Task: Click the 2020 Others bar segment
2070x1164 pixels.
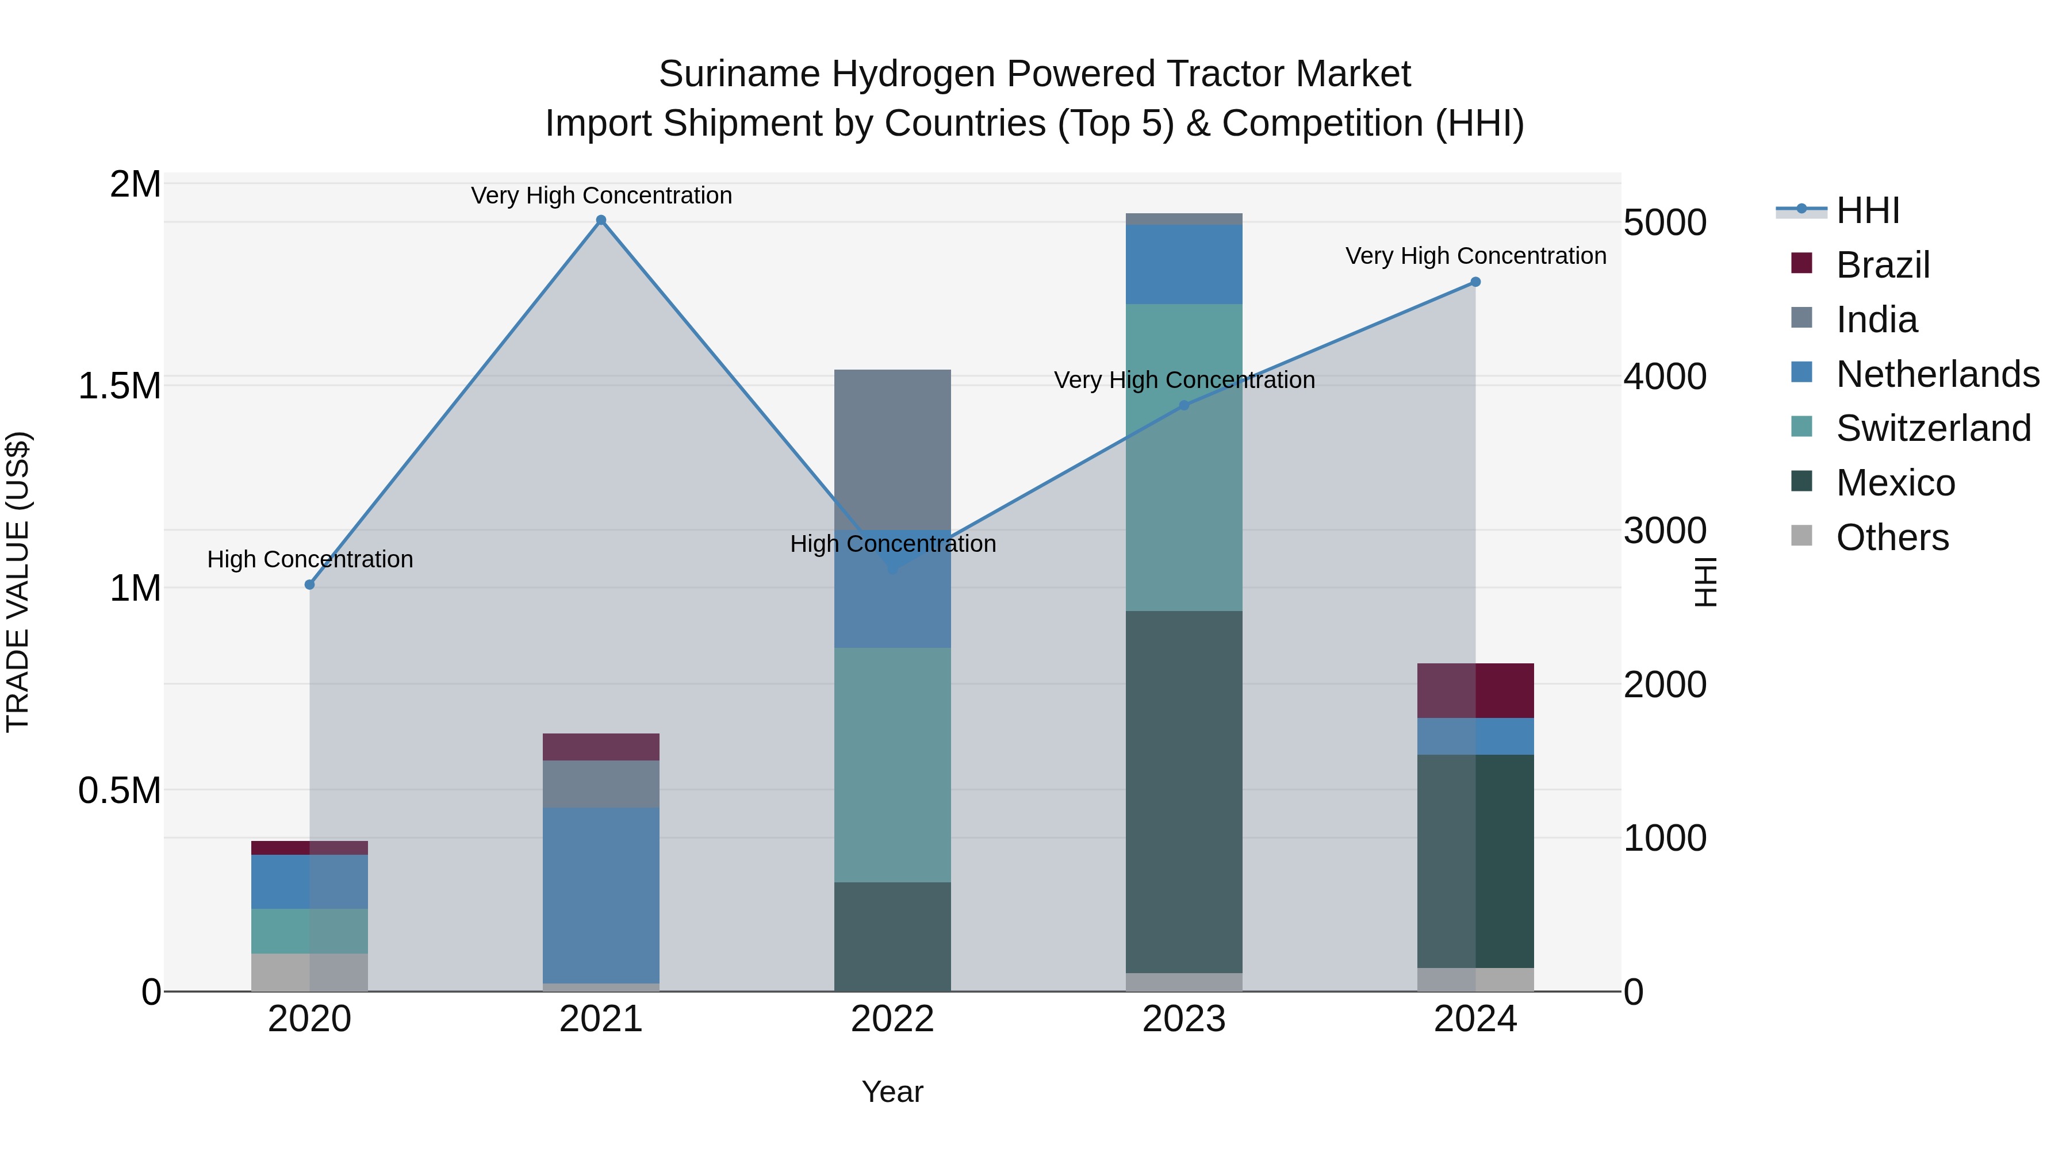Action: 309,973
